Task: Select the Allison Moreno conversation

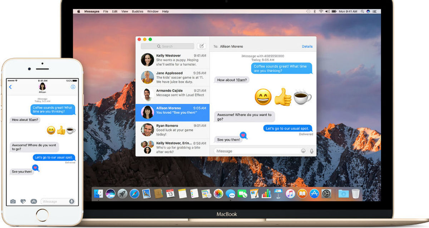Action: point(172,112)
